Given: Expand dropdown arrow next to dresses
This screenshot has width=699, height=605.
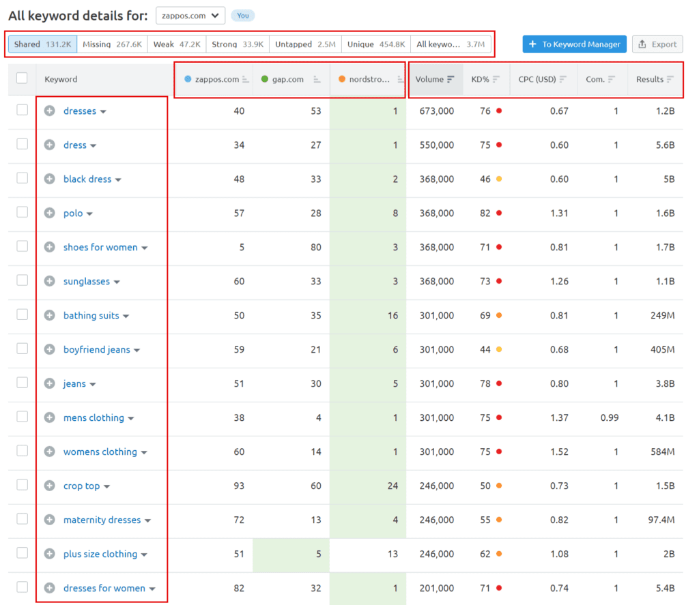Looking at the screenshot, I should 103,112.
